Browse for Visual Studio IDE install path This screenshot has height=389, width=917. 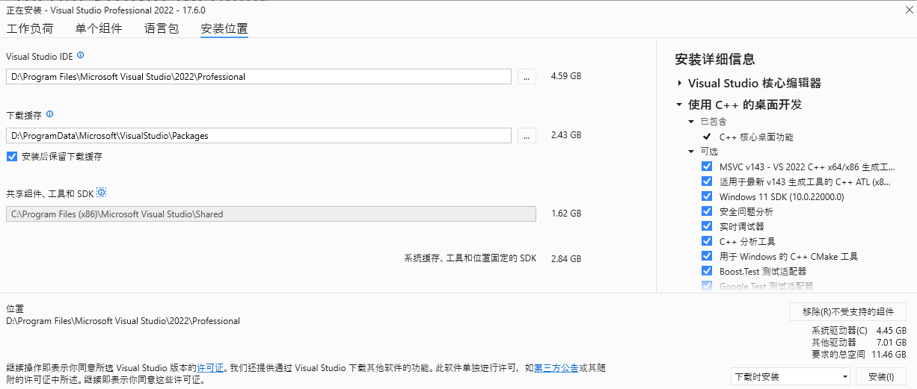pyautogui.click(x=527, y=77)
